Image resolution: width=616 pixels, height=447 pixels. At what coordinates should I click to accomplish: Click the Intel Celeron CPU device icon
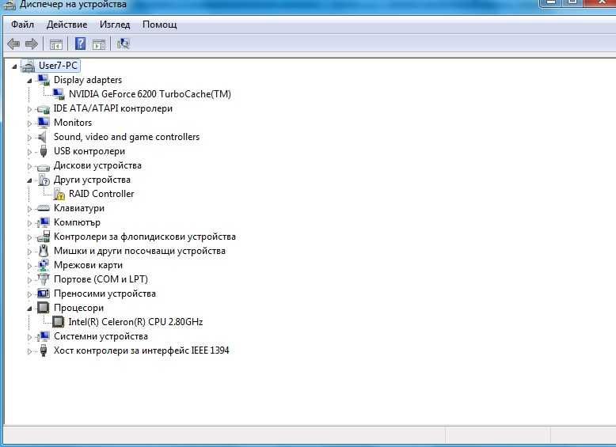click(58, 322)
